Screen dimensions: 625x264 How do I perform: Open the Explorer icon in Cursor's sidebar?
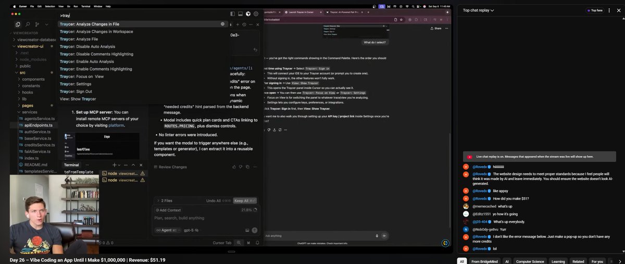18,24
